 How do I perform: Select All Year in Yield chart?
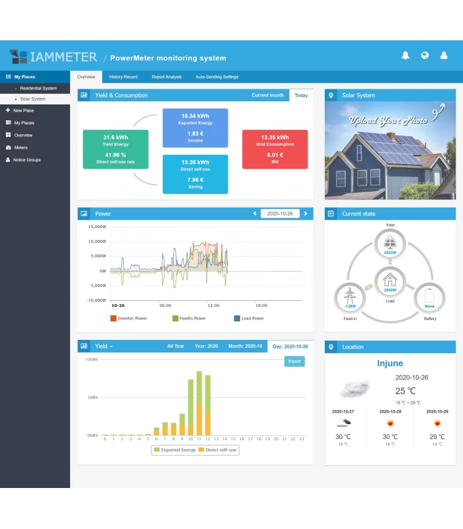(x=175, y=346)
